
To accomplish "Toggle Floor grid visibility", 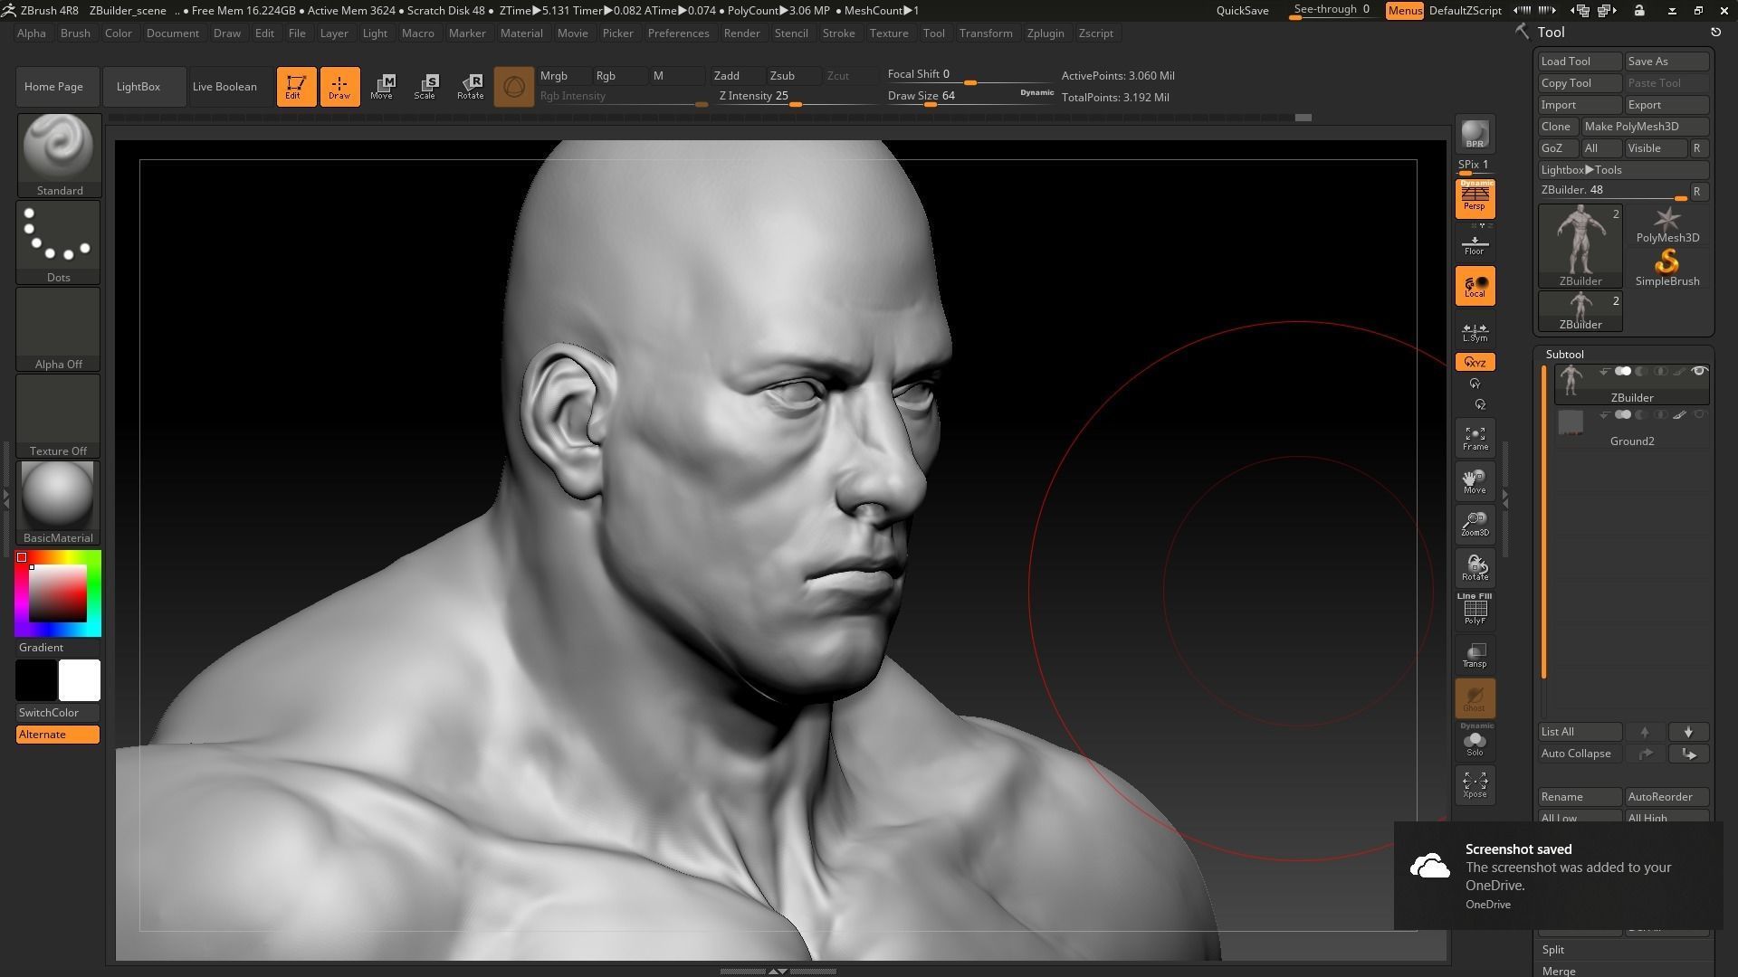I will [1475, 242].
